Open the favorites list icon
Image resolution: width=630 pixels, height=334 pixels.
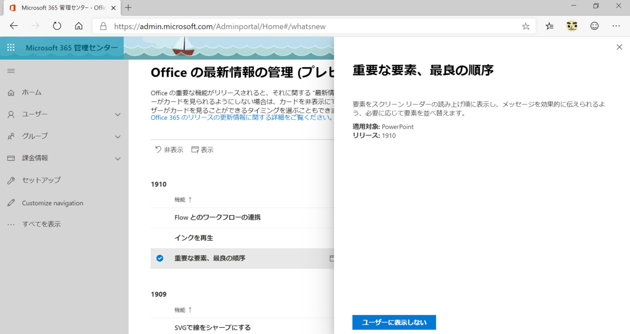coord(550,26)
